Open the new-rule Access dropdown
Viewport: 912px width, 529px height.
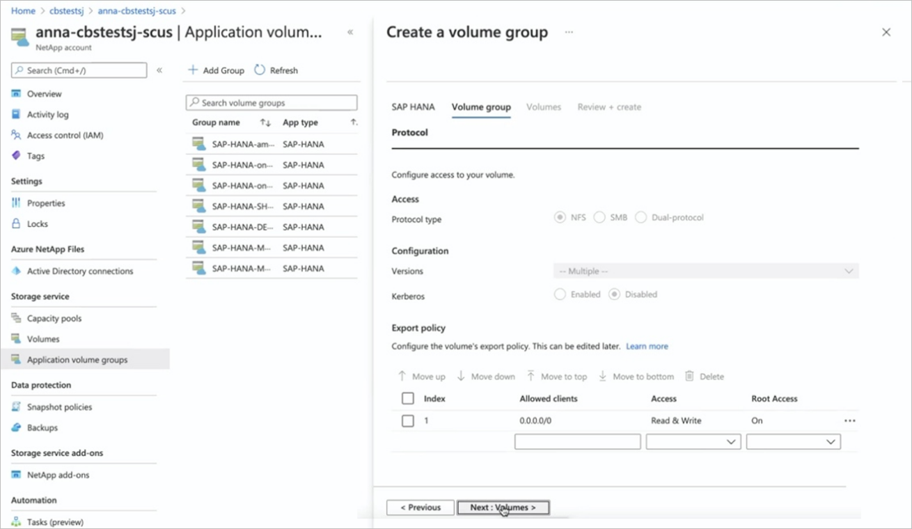pos(693,441)
